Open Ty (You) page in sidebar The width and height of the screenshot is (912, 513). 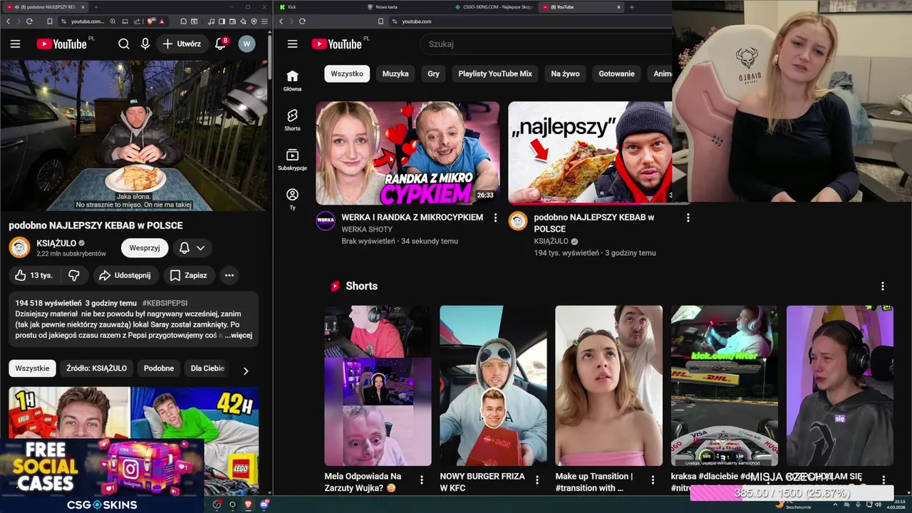pos(292,199)
